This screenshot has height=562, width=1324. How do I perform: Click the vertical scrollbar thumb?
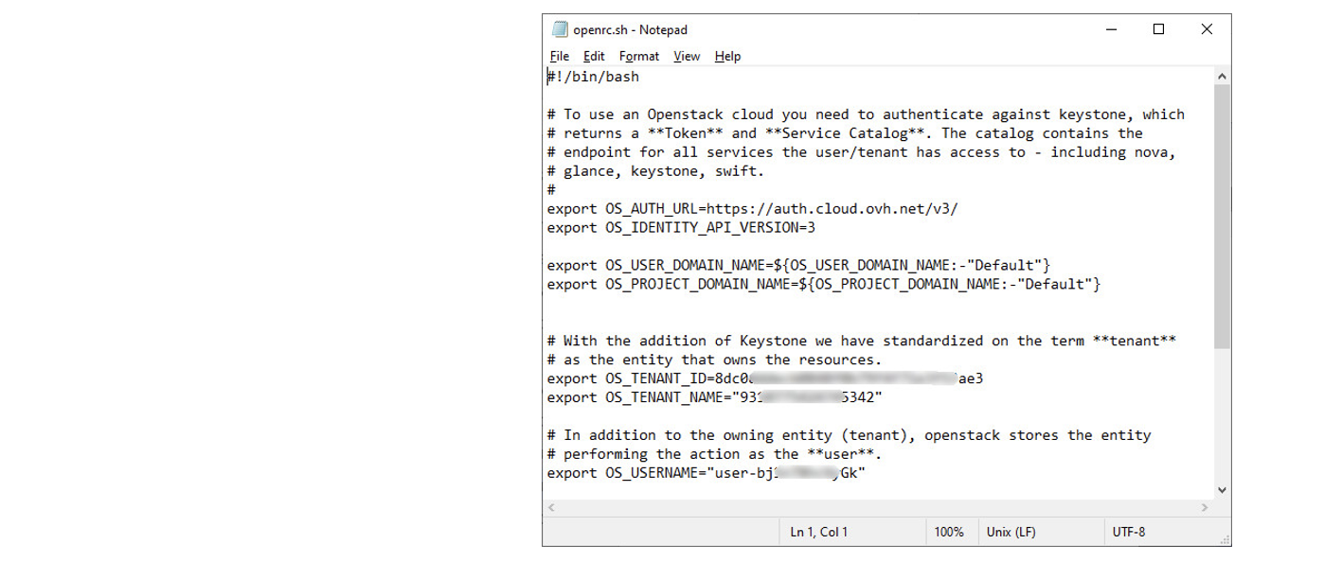[1222, 218]
